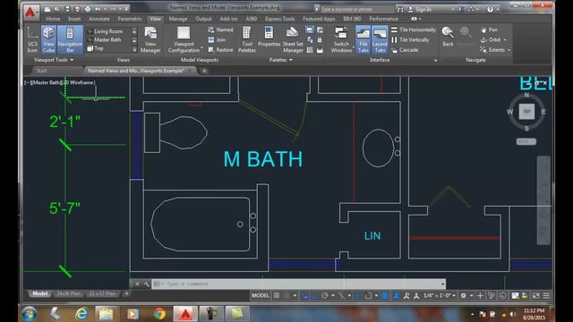This screenshot has height=322, width=573.
Task: Select the Orbit tool
Action: click(x=491, y=39)
